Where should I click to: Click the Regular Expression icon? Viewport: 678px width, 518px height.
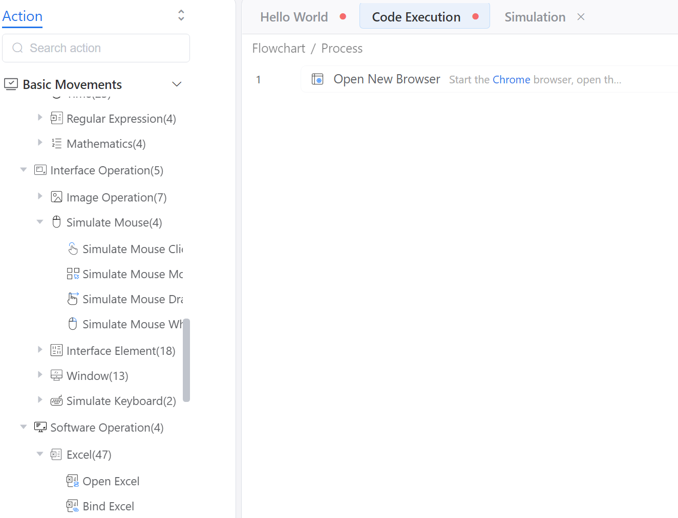pyautogui.click(x=56, y=118)
